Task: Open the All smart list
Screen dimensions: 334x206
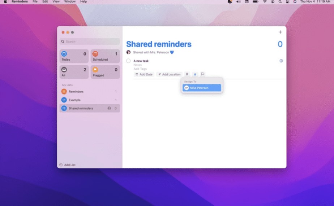Action: pos(74,72)
